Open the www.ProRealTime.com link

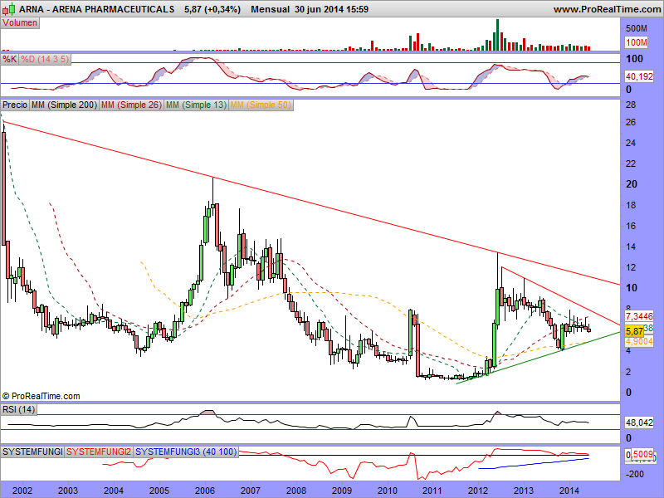(607, 9)
